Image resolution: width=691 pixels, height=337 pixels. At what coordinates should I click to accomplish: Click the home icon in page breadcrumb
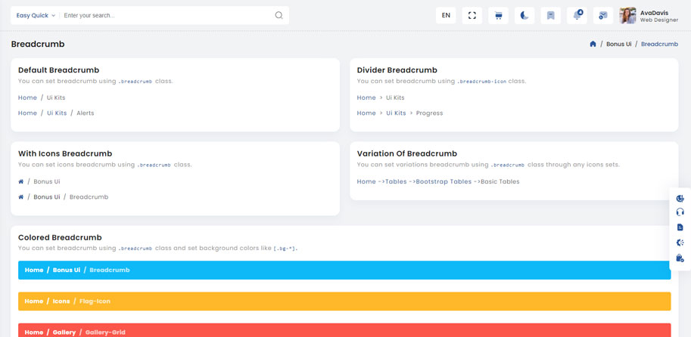pyautogui.click(x=593, y=45)
